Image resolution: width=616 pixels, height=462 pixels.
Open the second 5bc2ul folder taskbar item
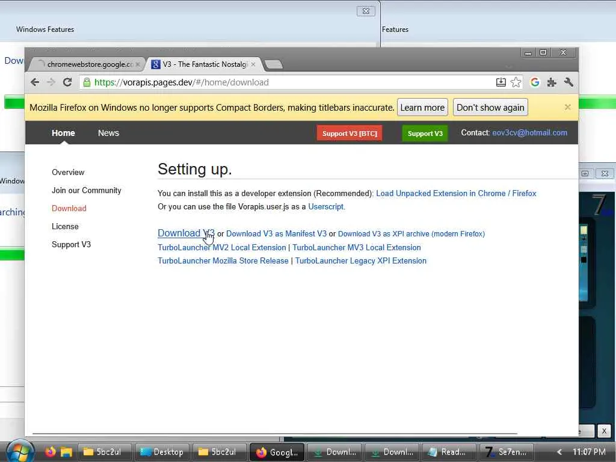(219, 452)
